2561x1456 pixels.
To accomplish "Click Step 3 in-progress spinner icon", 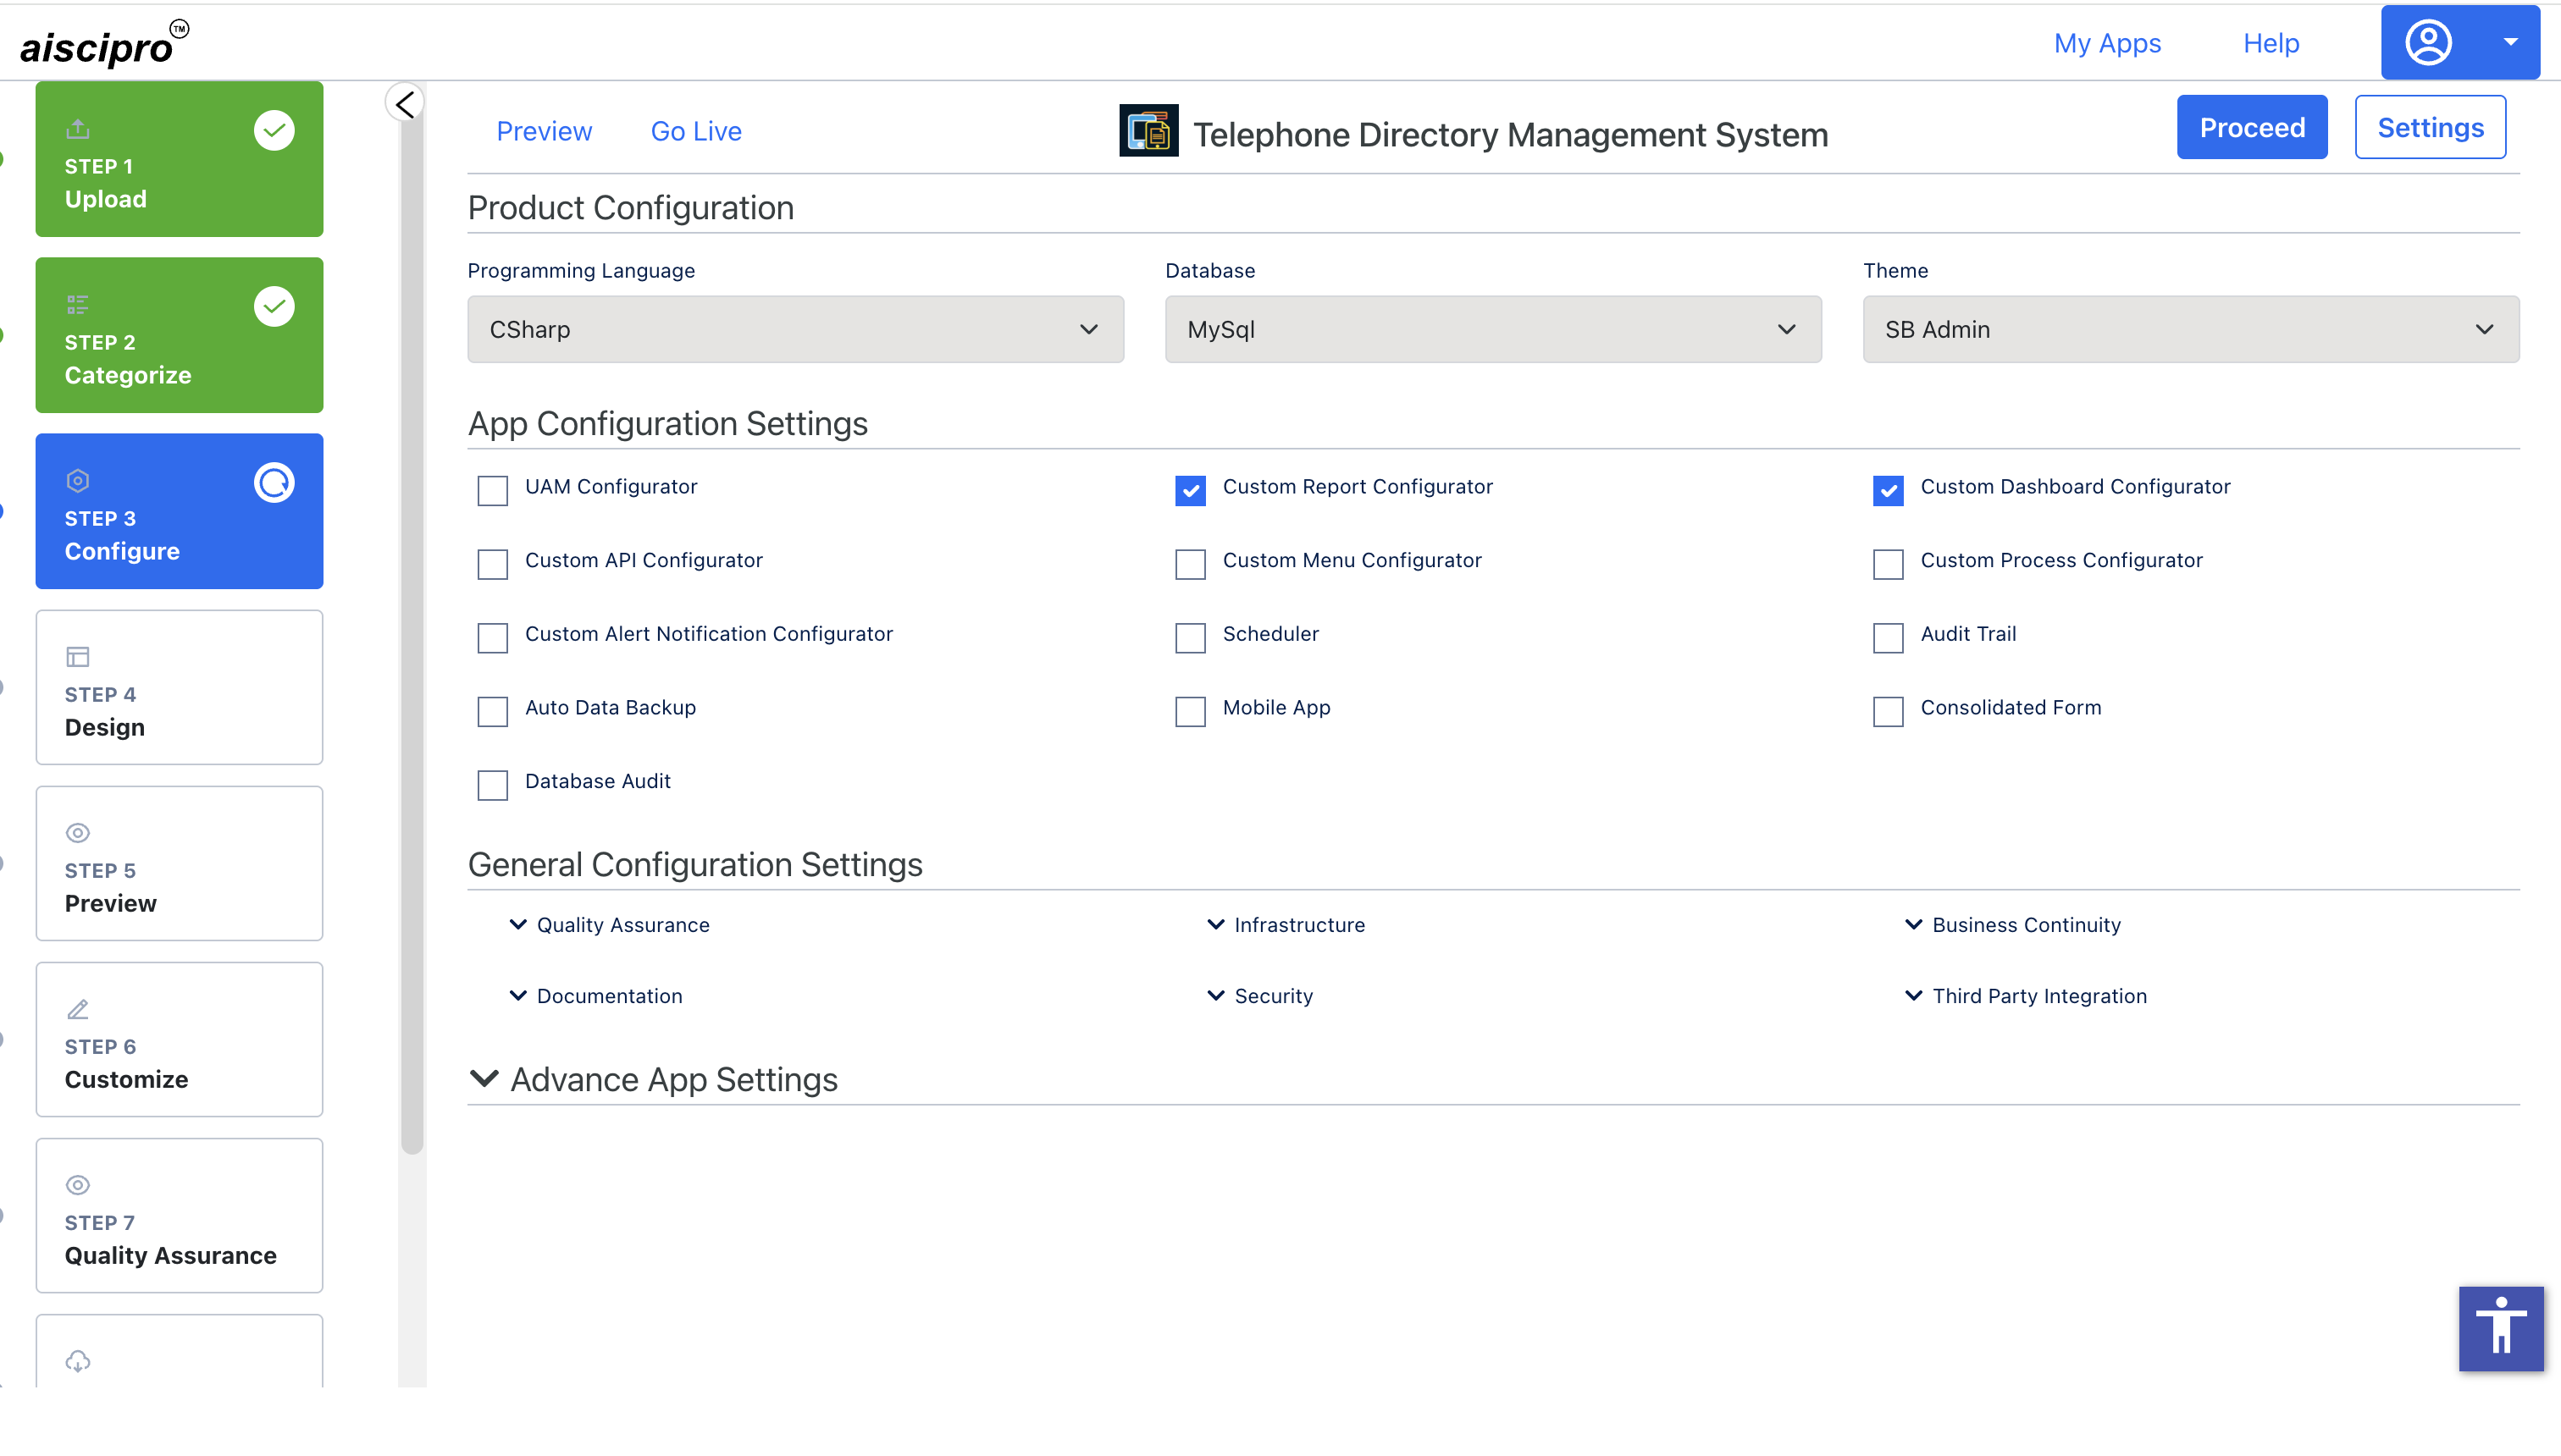I will click(274, 483).
